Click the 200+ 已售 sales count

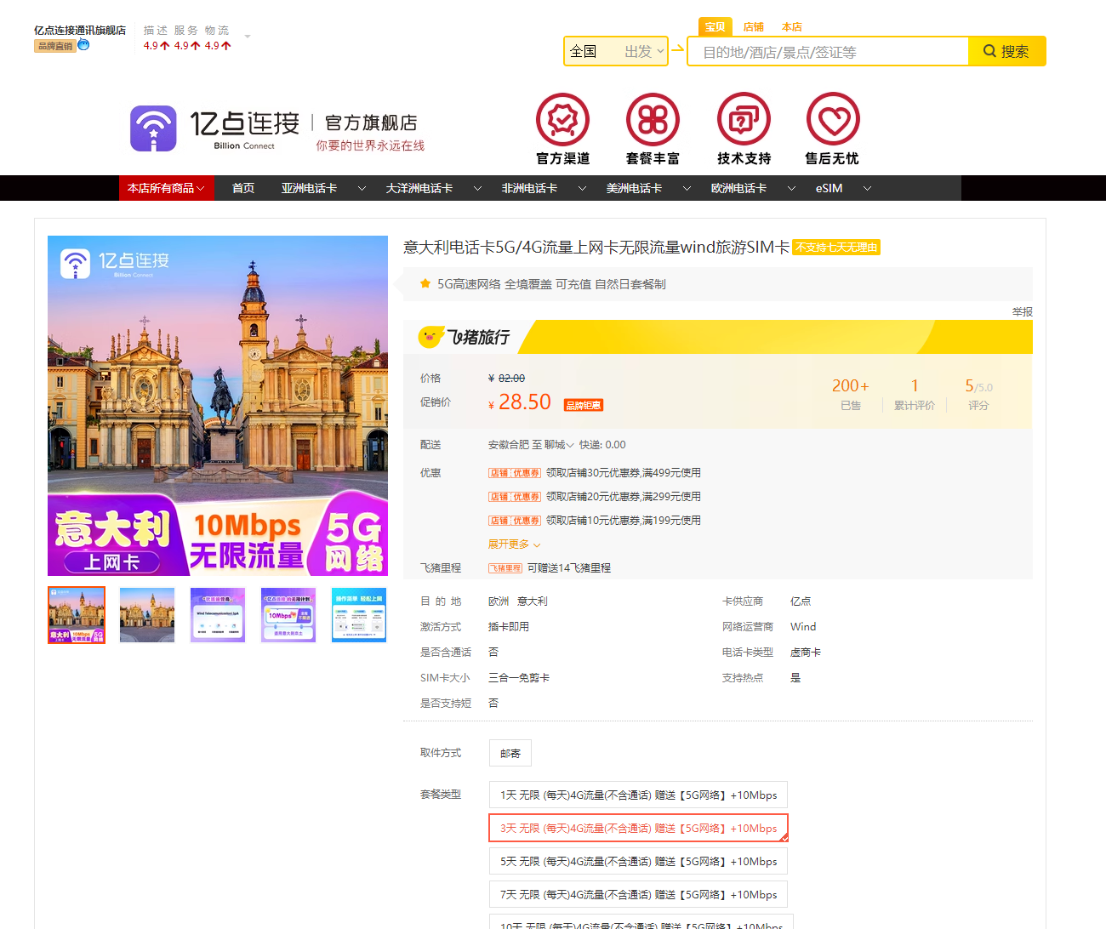click(850, 394)
